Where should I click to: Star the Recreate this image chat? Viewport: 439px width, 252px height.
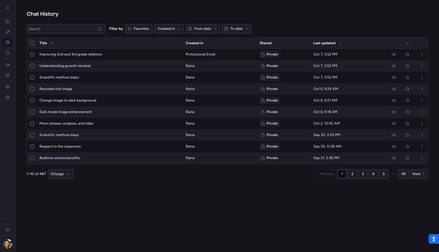(x=407, y=89)
